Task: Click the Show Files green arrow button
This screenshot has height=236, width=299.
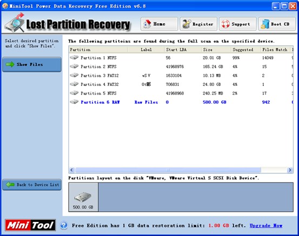Action: pyautogui.click(x=32, y=64)
